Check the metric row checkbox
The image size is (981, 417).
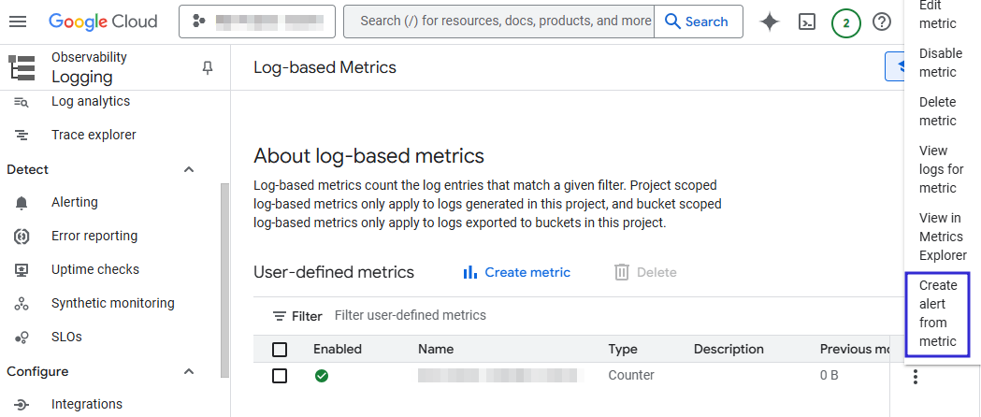click(280, 376)
